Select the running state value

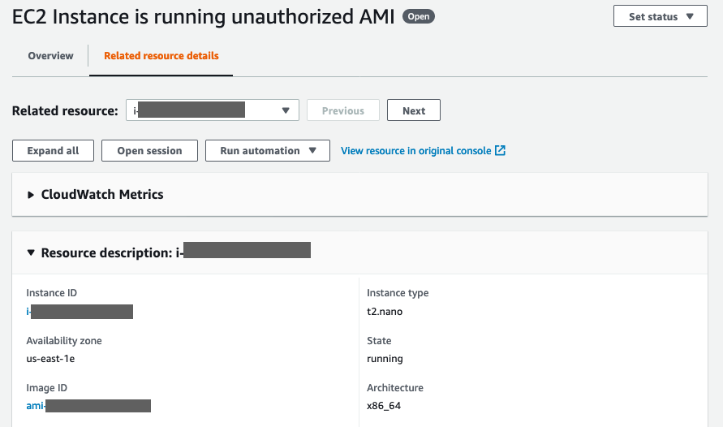(385, 359)
